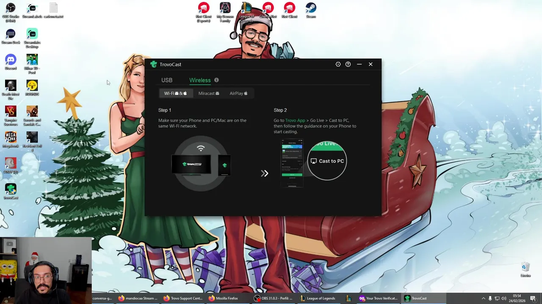Select the Wireless tab
Viewport: 542px width, 304px height.
200,80
